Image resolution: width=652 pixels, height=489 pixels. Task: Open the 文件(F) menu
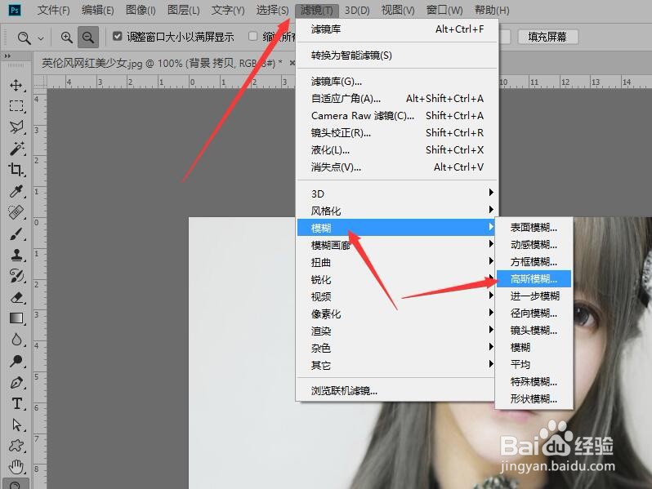click(53, 10)
